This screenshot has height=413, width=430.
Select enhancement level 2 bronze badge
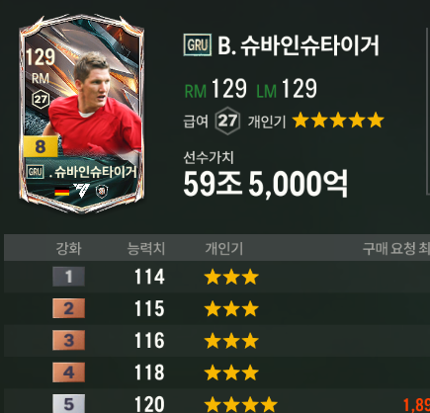68,308
